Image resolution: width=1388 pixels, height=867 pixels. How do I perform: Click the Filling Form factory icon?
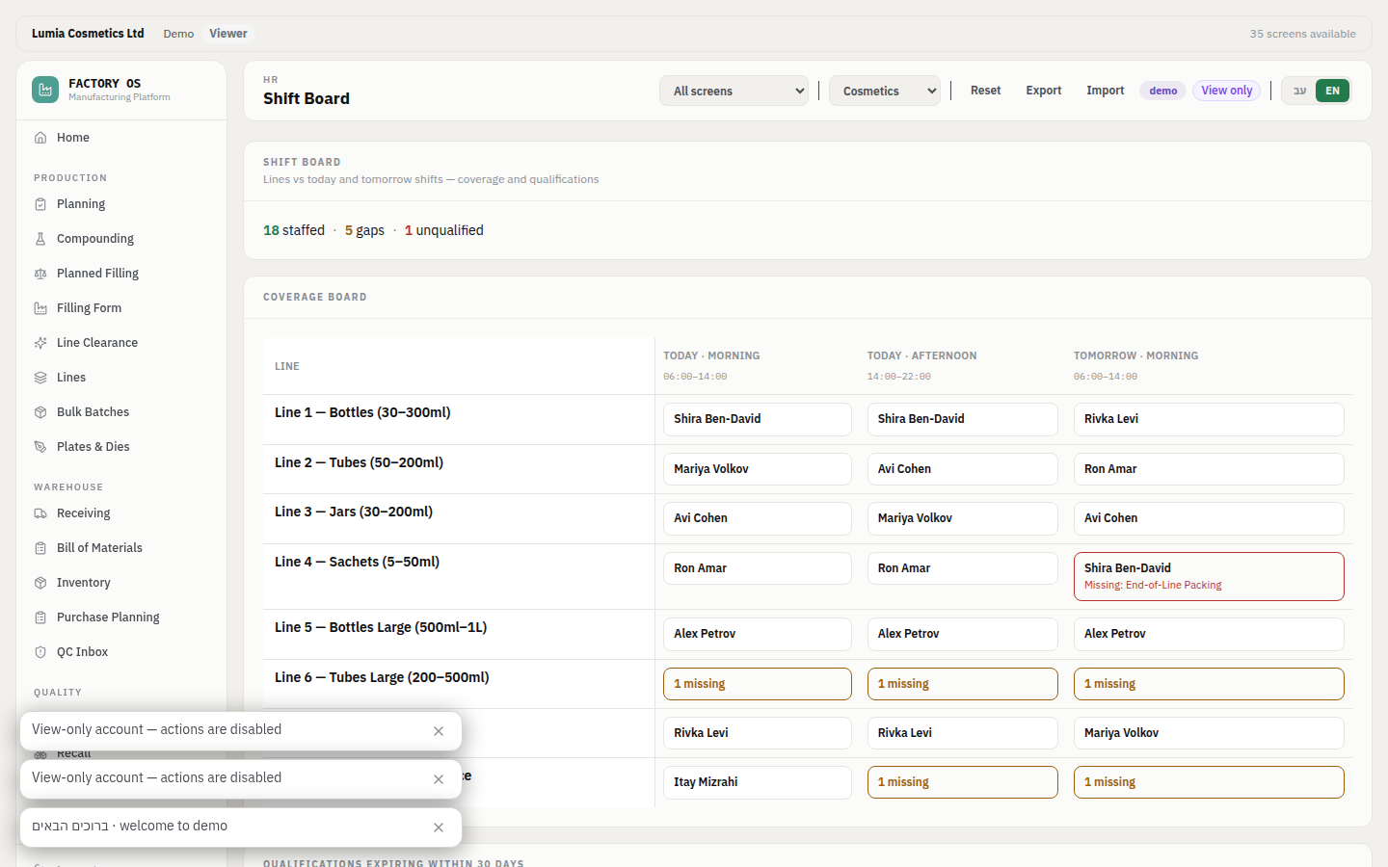click(x=40, y=308)
